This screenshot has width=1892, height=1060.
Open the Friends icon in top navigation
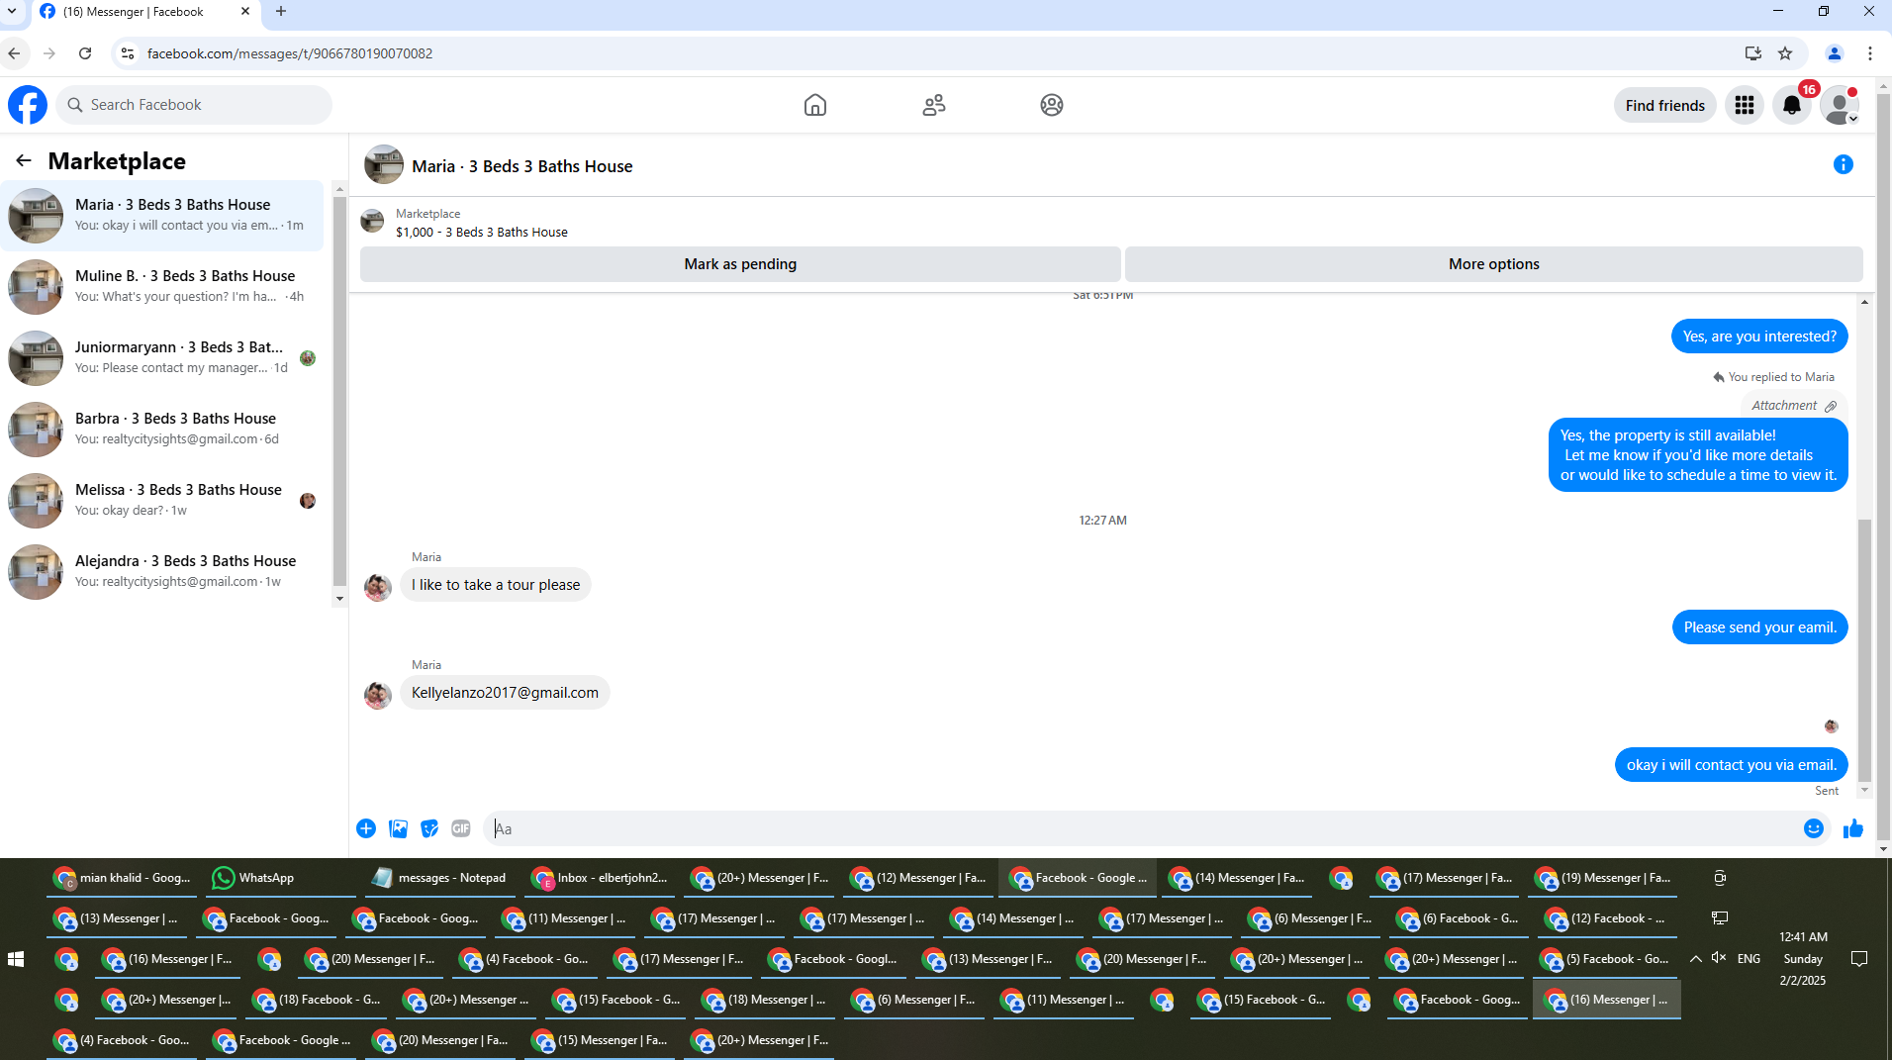pos(933,105)
